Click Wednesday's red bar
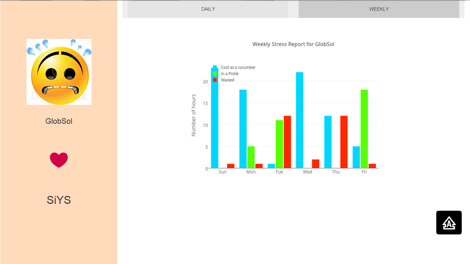The height and width of the screenshot is (264, 470). pyautogui.click(x=316, y=164)
